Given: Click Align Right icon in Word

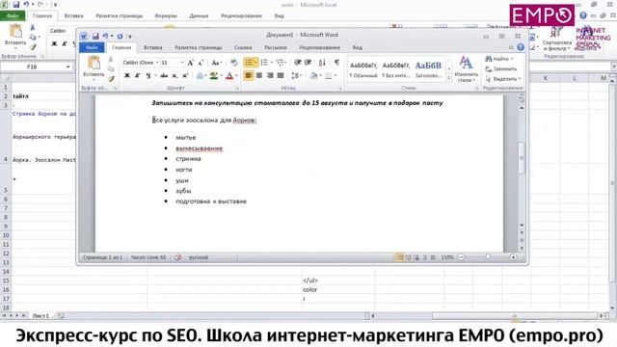Looking at the screenshot, I should [x=270, y=75].
